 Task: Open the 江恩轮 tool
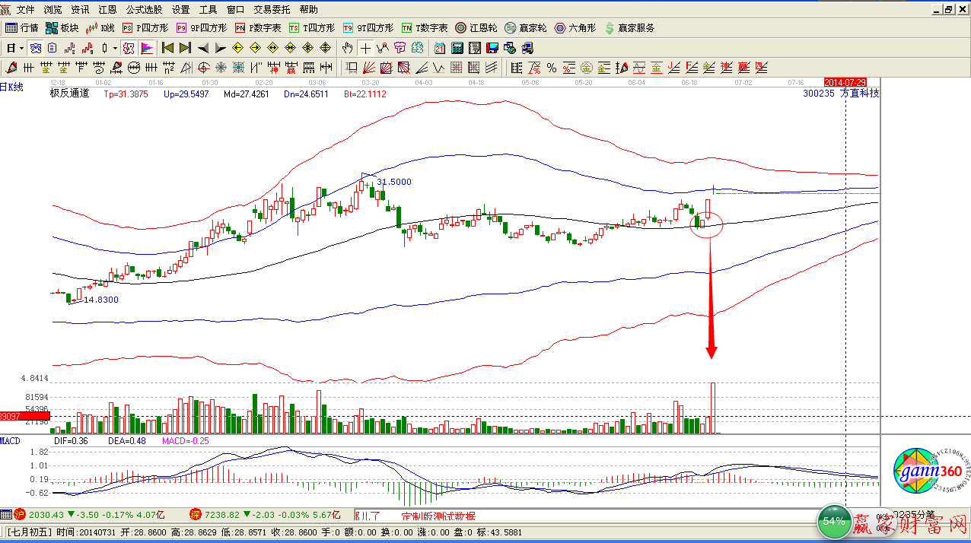(476, 28)
